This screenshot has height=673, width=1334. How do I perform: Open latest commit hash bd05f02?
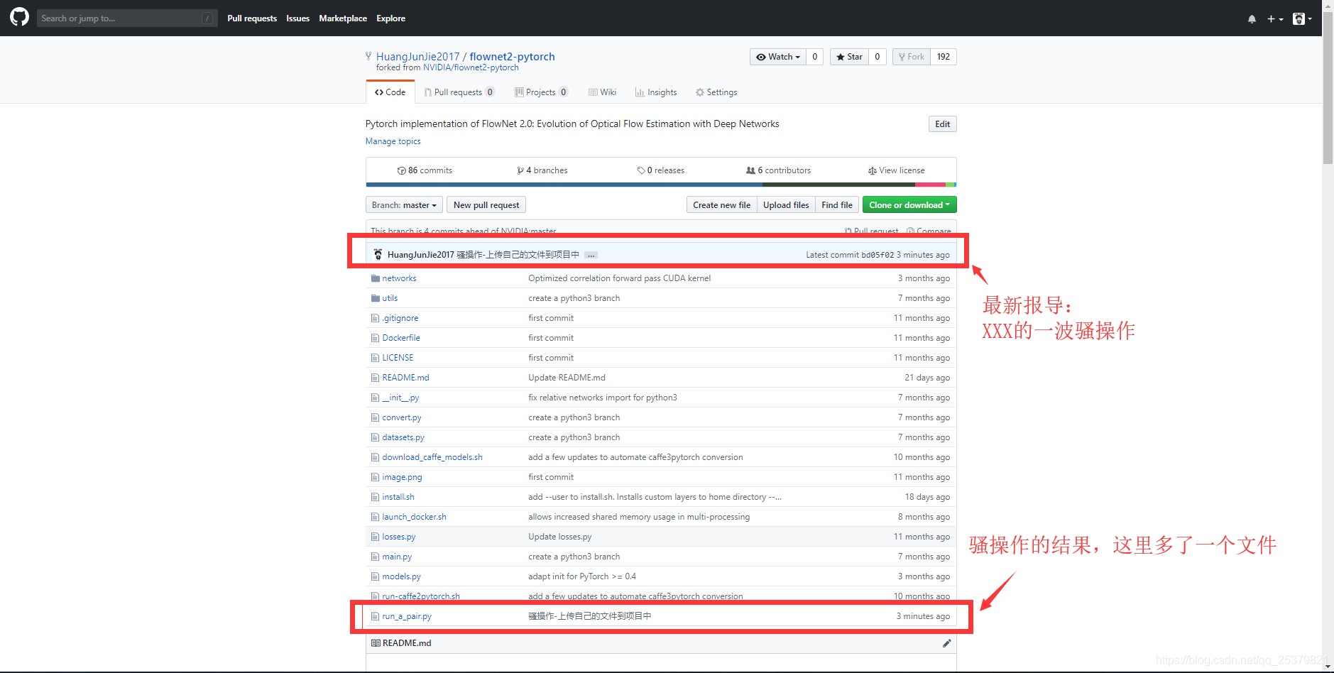878,255
